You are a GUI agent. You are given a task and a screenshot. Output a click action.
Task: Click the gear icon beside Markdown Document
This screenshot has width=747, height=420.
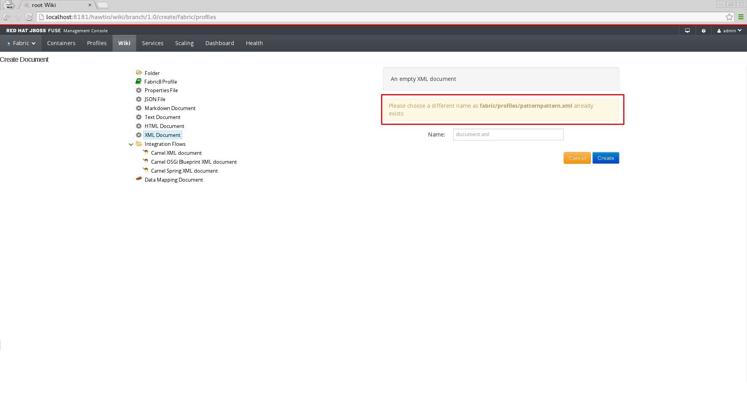[139, 108]
